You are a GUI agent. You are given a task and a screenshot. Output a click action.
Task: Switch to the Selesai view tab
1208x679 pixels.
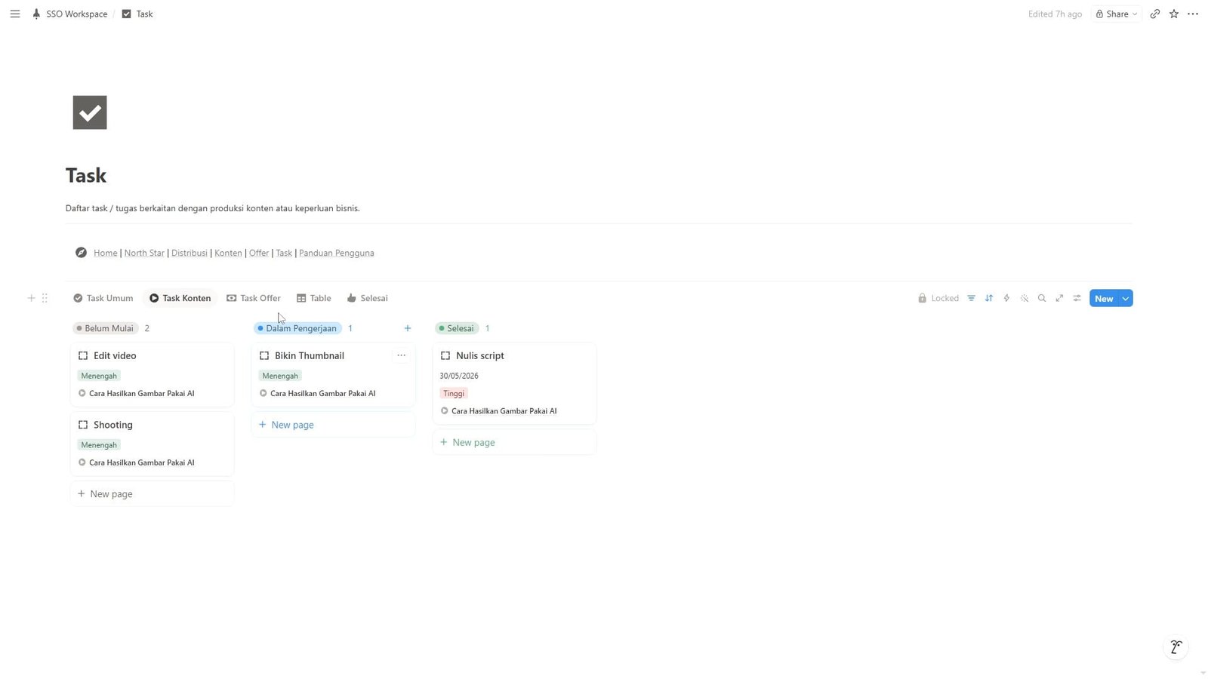(x=368, y=298)
